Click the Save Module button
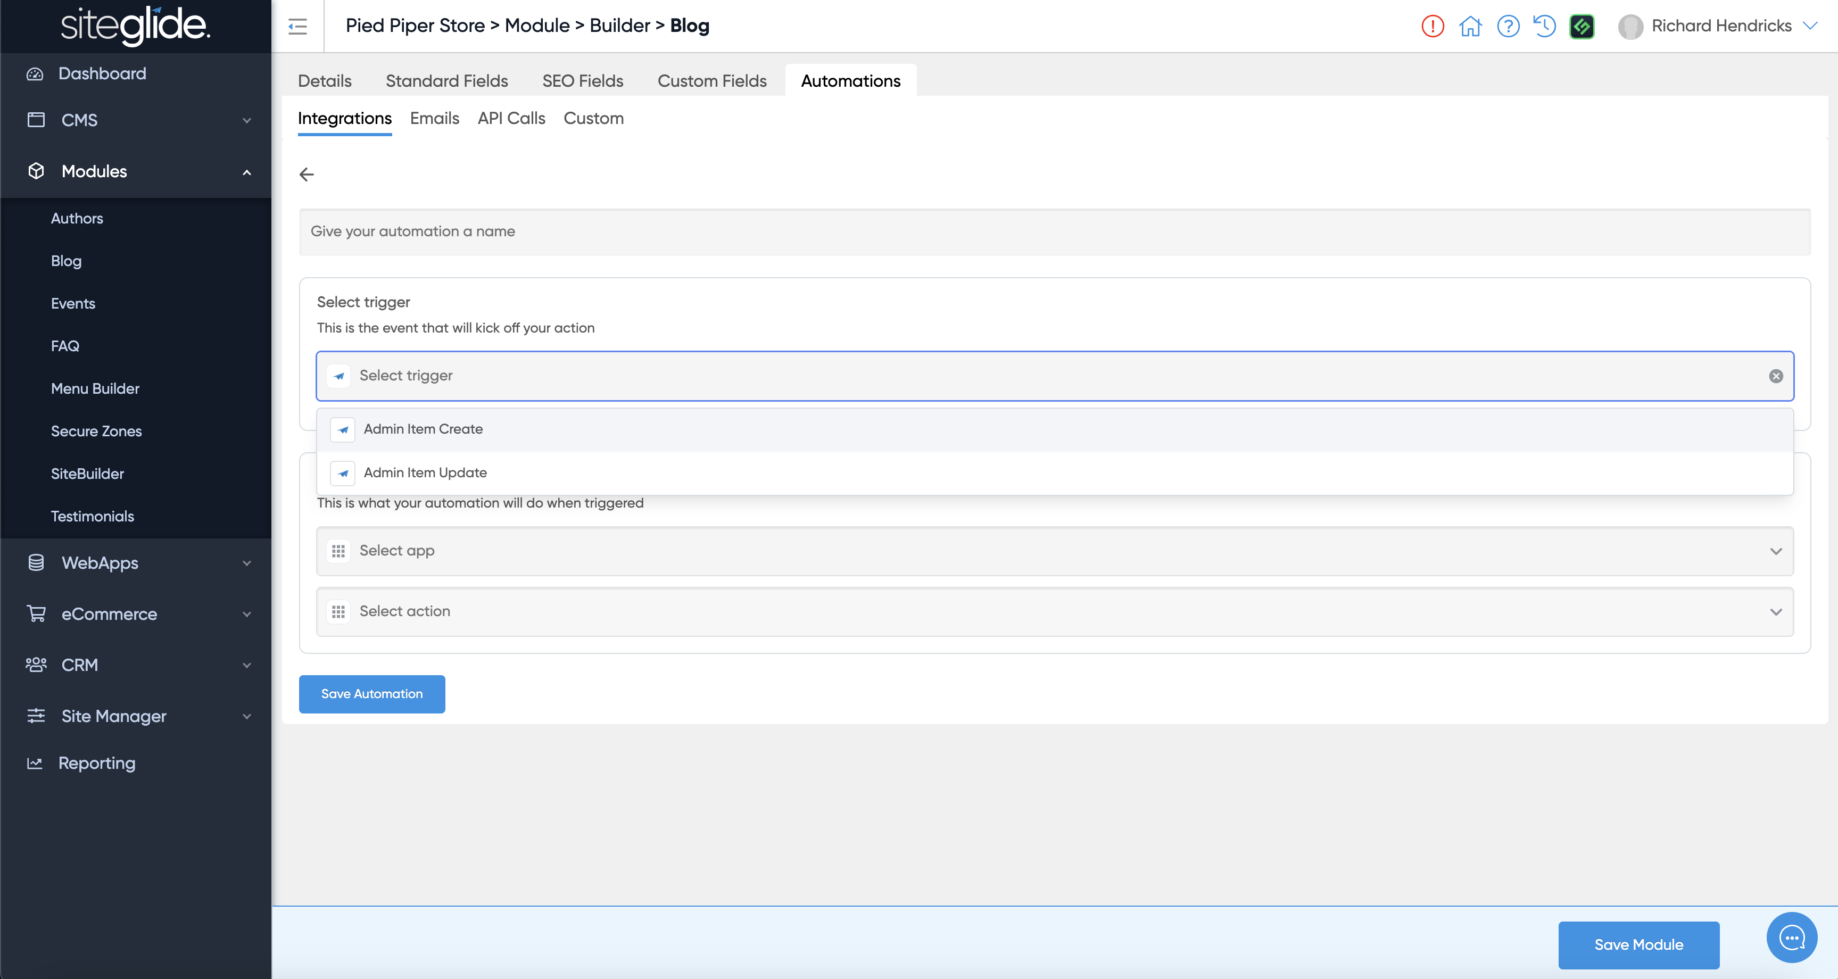 pos(1638,944)
